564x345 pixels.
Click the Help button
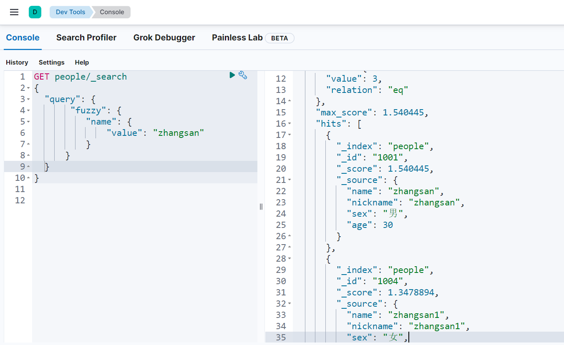click(x=82, y=62)
